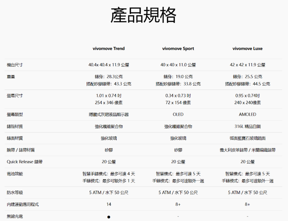Click the 40.4x 40.4 x 11.9 公釐 cell
The image size is (288, 221).
pyautogui.click(x=109, y=65)
